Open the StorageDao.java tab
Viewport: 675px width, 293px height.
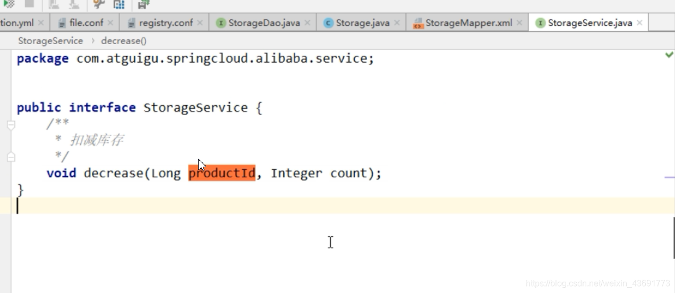point(263,23)
